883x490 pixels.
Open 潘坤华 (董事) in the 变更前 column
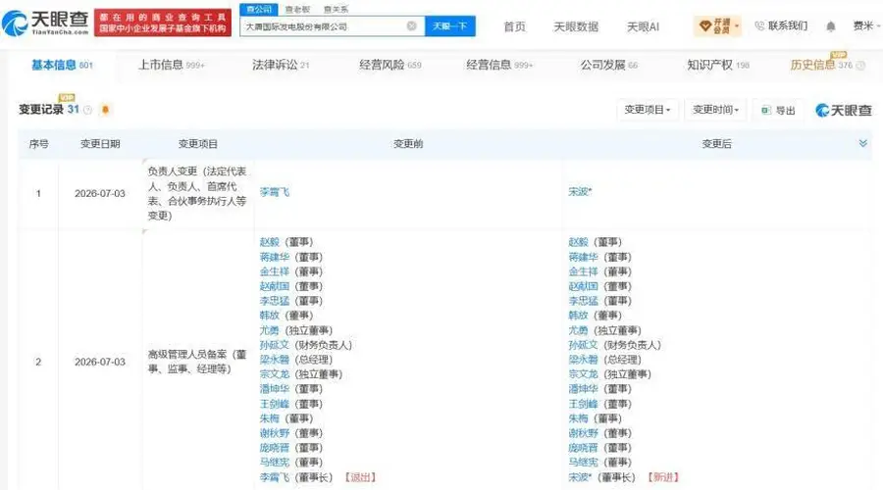[275, 389]
